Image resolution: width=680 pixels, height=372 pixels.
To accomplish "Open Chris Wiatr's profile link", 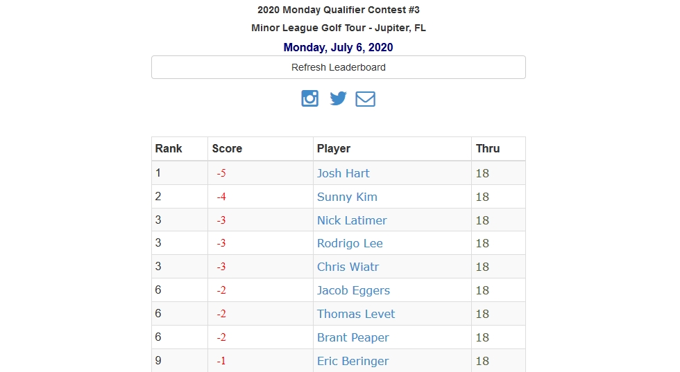I will [348, 267].
